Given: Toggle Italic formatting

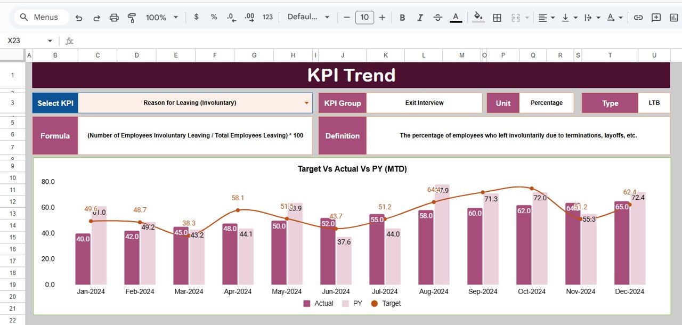Looking at the screenshot, I should 420,18.
